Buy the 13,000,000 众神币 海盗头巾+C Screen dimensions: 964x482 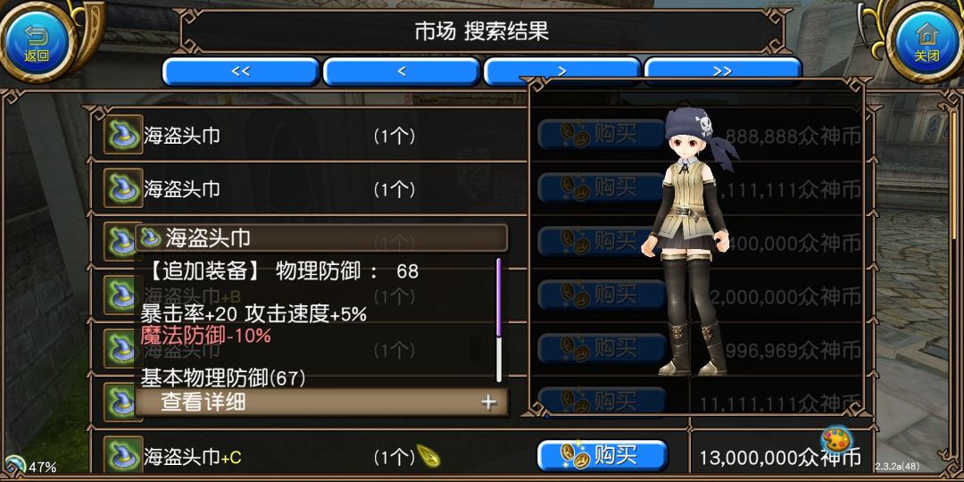point(602,455)
